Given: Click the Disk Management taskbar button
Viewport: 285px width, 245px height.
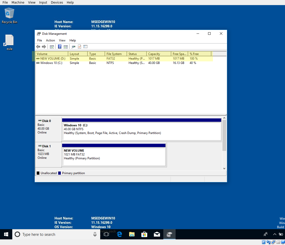Looking at the screenshot, I should 169,234.
